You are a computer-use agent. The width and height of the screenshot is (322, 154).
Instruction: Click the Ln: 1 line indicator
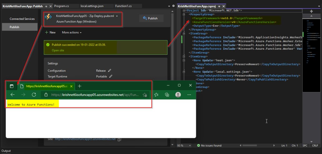coord(284,145)
